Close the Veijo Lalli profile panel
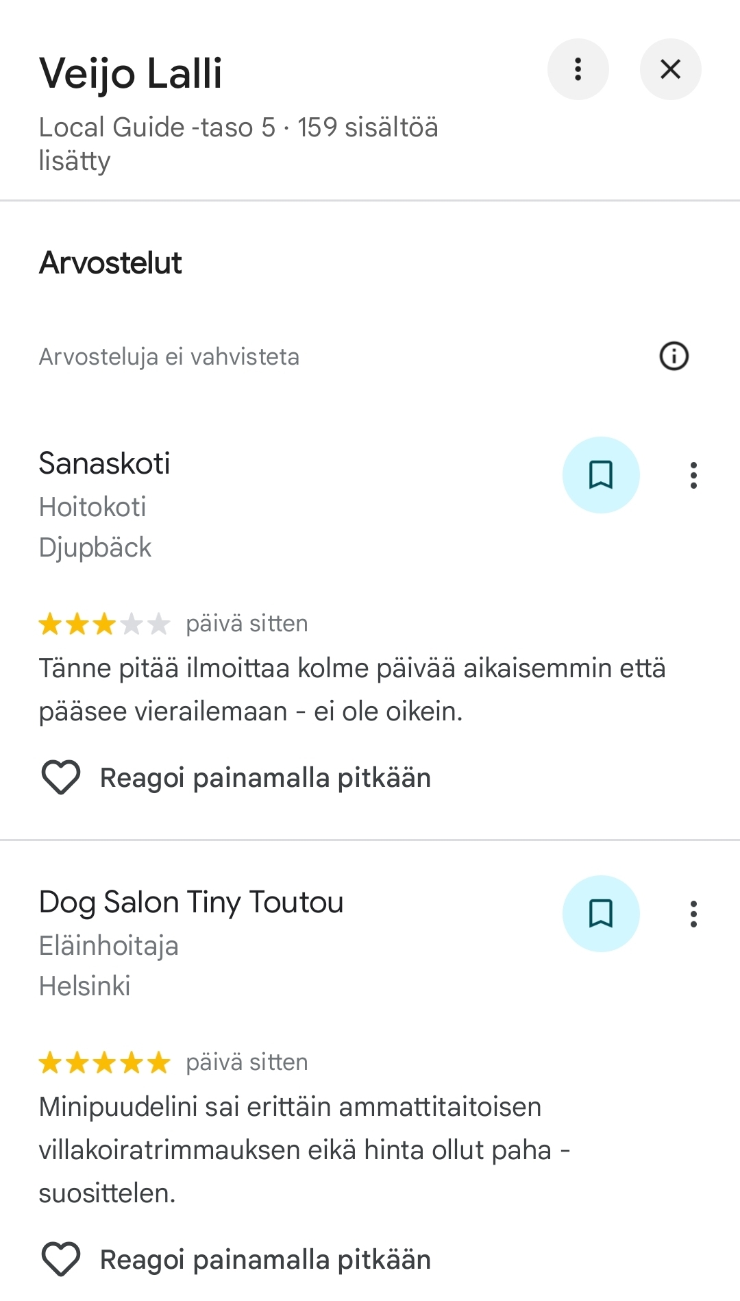The height and width of the screenshot is (1301, 740). point(670,69)
